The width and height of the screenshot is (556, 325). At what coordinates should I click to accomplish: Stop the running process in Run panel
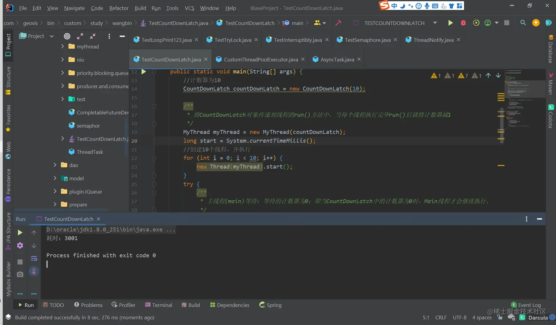20,262
